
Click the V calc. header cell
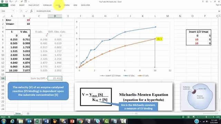pyautogui.click(x=39, y=32)
